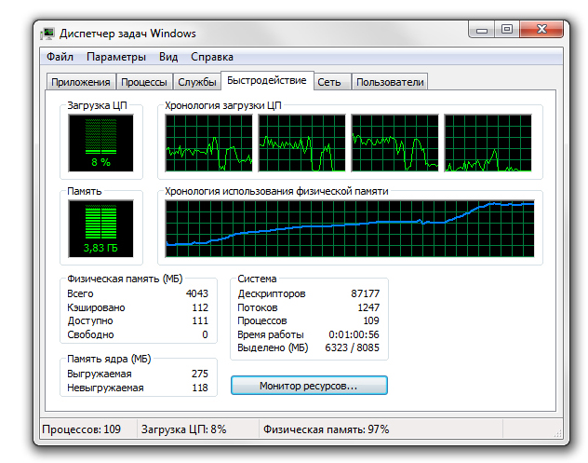588x463 pixels.
Task: Select the Быстродействие tab
Action: (267, 80)
